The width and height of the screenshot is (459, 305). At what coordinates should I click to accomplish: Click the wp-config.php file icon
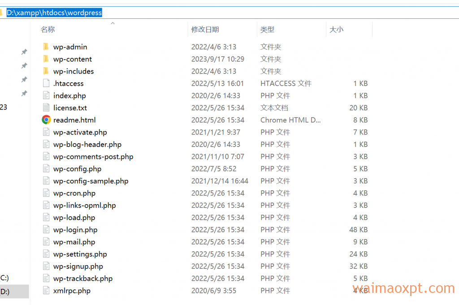click(46, 169)
